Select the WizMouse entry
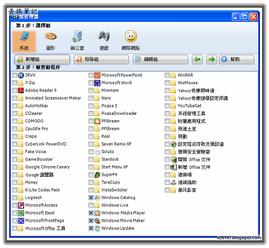Viewport: 269px width, 248px height. coord(188,83)
